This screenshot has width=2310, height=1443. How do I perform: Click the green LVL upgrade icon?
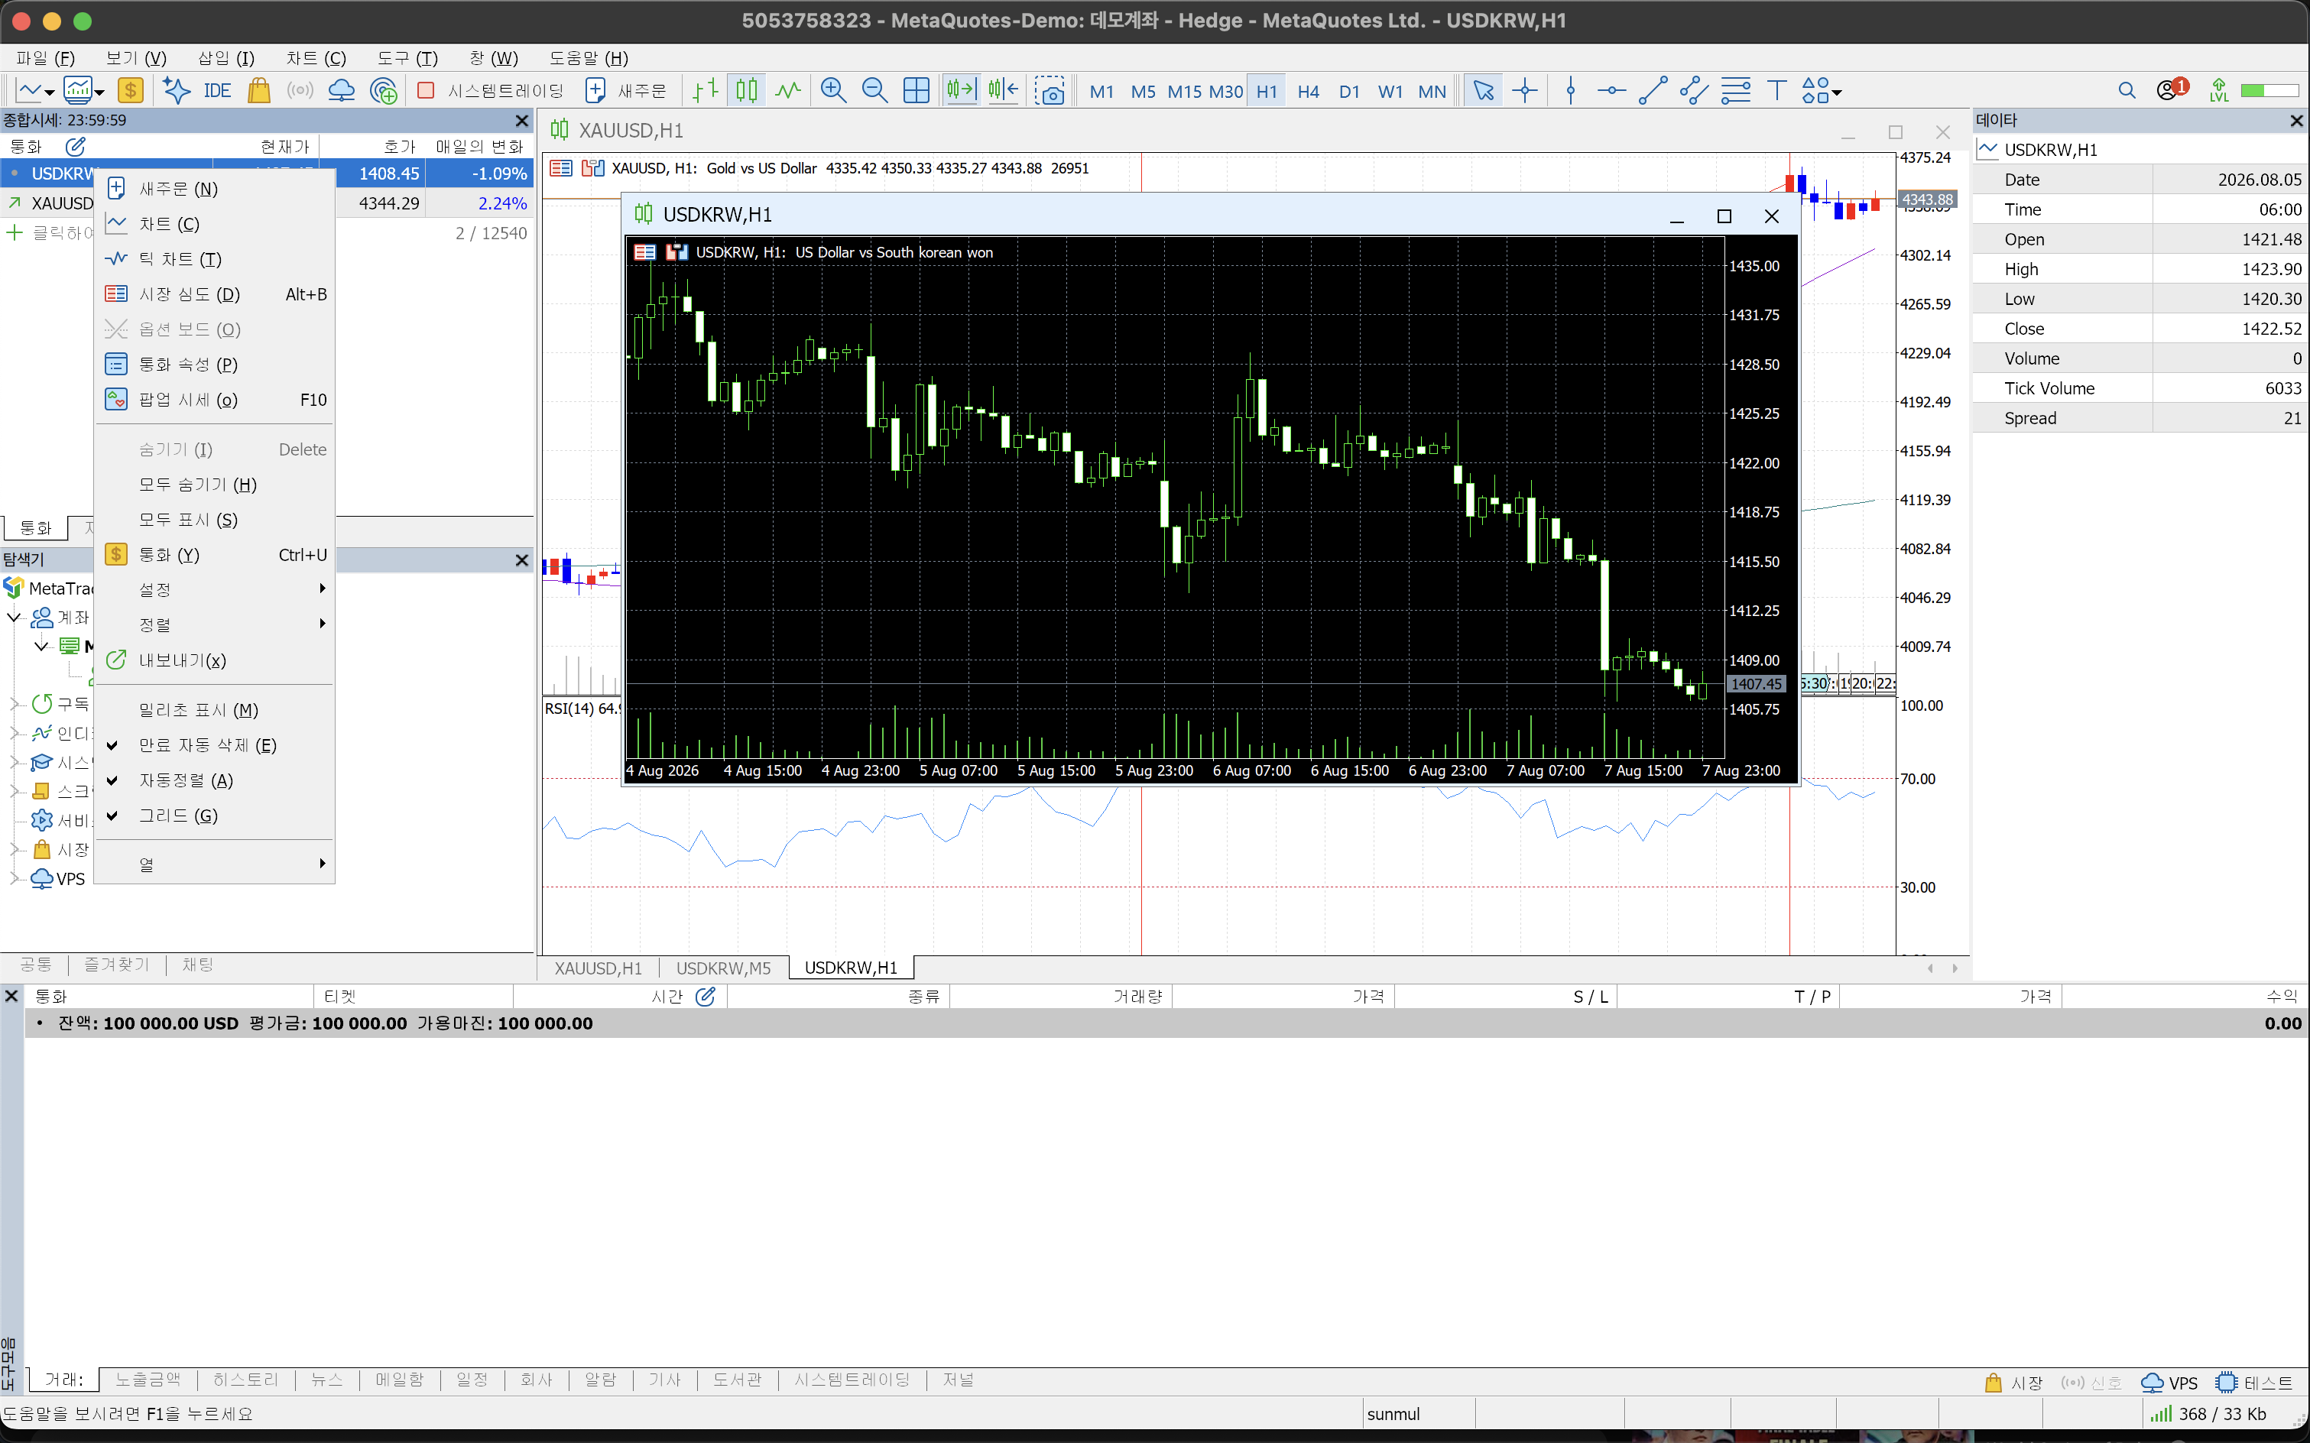[2219, 91]
